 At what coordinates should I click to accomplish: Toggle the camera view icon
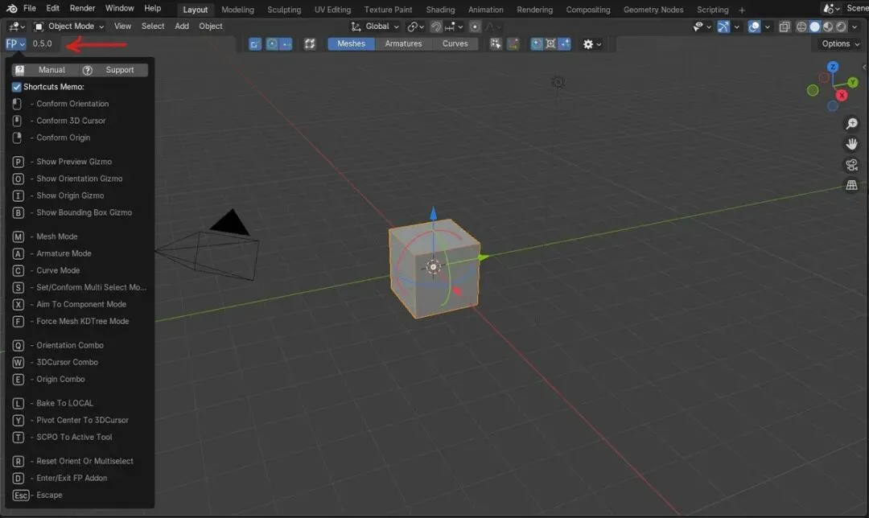852,165
